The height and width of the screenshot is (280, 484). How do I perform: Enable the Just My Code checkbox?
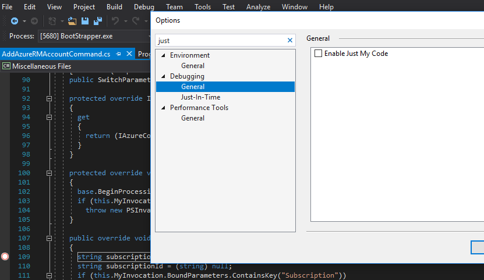318,54
